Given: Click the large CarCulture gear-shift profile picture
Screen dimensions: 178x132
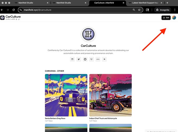Looking at the screenshot, I should pyautogui.click(x=88, y=34).
